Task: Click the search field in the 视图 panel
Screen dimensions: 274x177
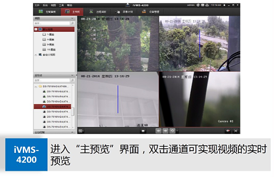Action: coord(52,23)
